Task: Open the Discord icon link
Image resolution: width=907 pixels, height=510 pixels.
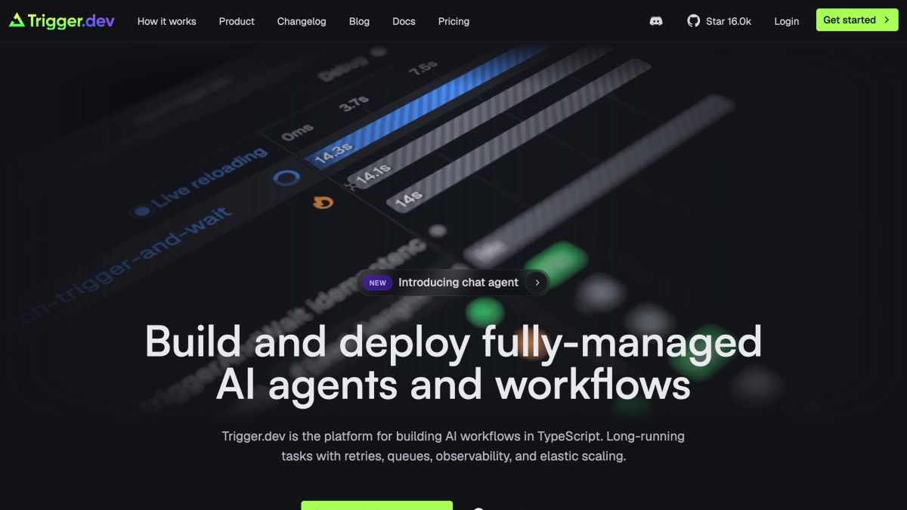Action: tap(656, 21)
